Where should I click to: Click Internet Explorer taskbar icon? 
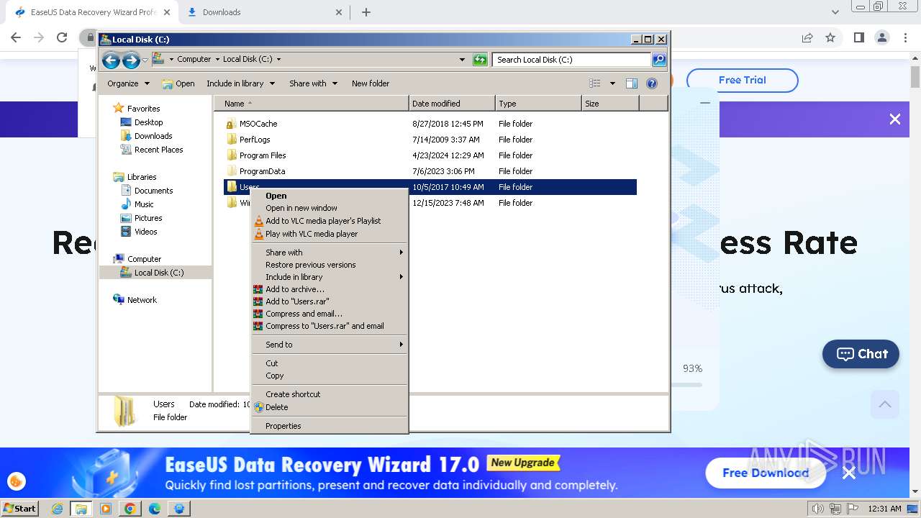58,509
